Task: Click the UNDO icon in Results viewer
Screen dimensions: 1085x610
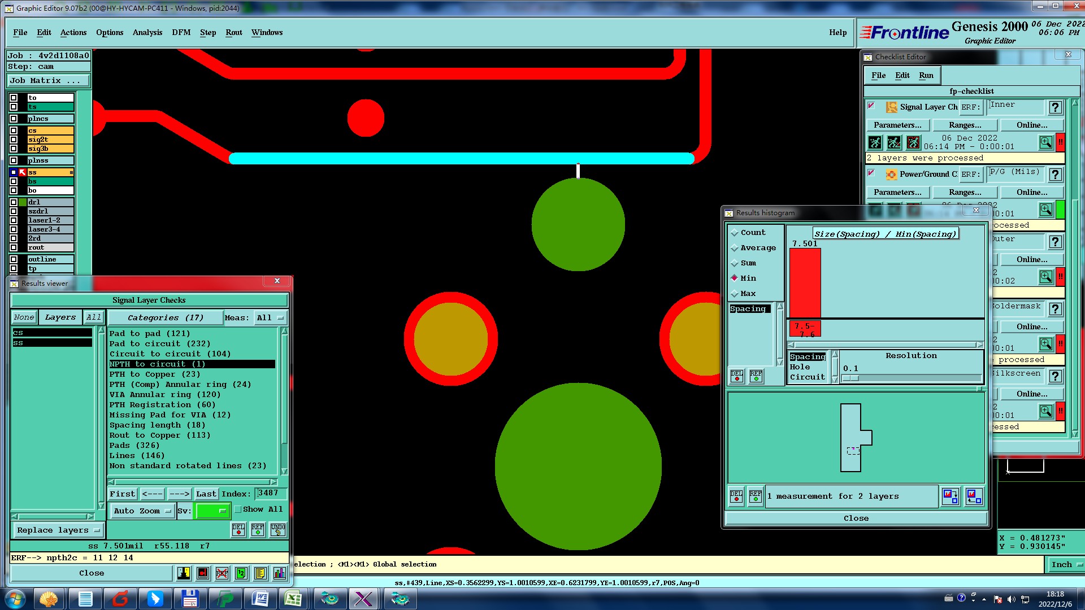Action: [277, 529]
